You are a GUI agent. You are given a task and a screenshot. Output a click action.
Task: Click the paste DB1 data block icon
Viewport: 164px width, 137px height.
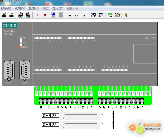[28, 15]
